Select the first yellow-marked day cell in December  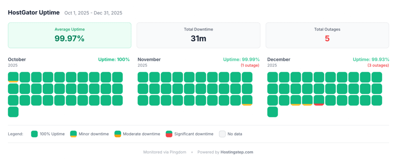click(x=296, y=100)
